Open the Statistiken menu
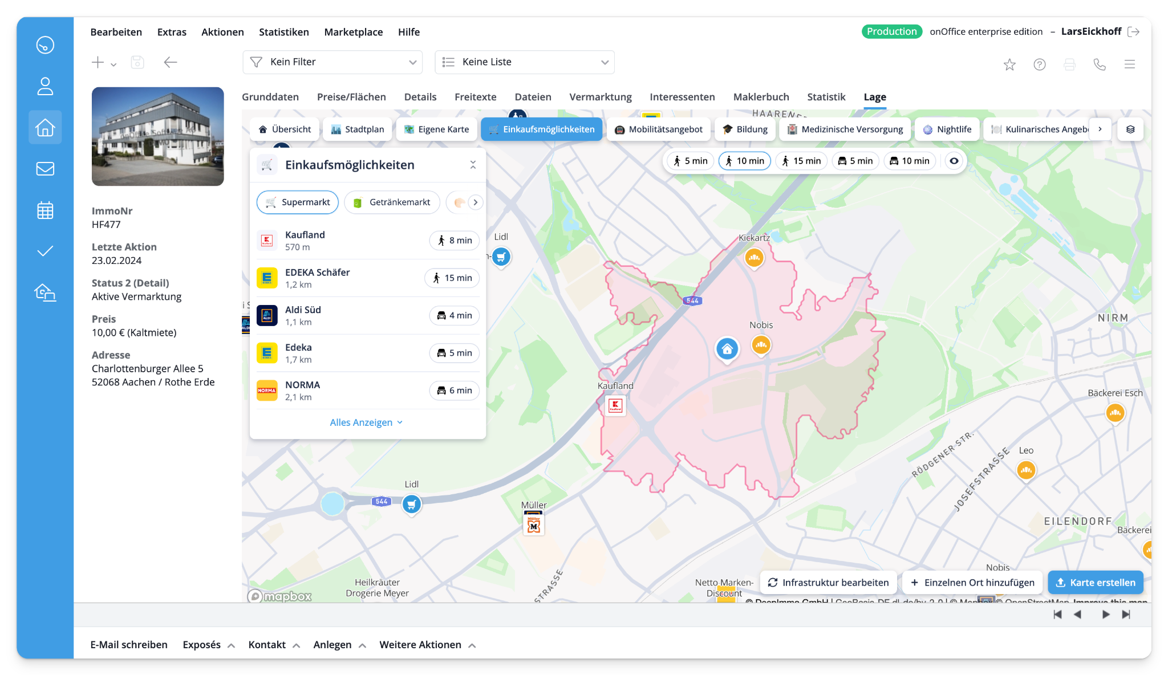The width and height of the screenshot is (1168, 675). pos(283,32)
